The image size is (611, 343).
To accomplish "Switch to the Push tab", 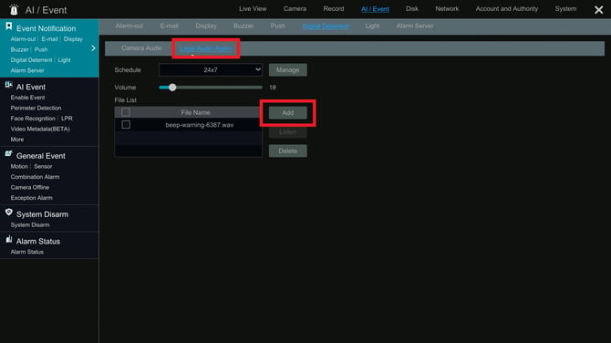I will click(x=278, y=26).
